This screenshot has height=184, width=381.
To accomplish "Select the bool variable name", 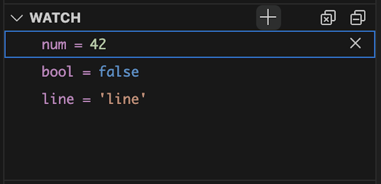I will click(58, 72).
